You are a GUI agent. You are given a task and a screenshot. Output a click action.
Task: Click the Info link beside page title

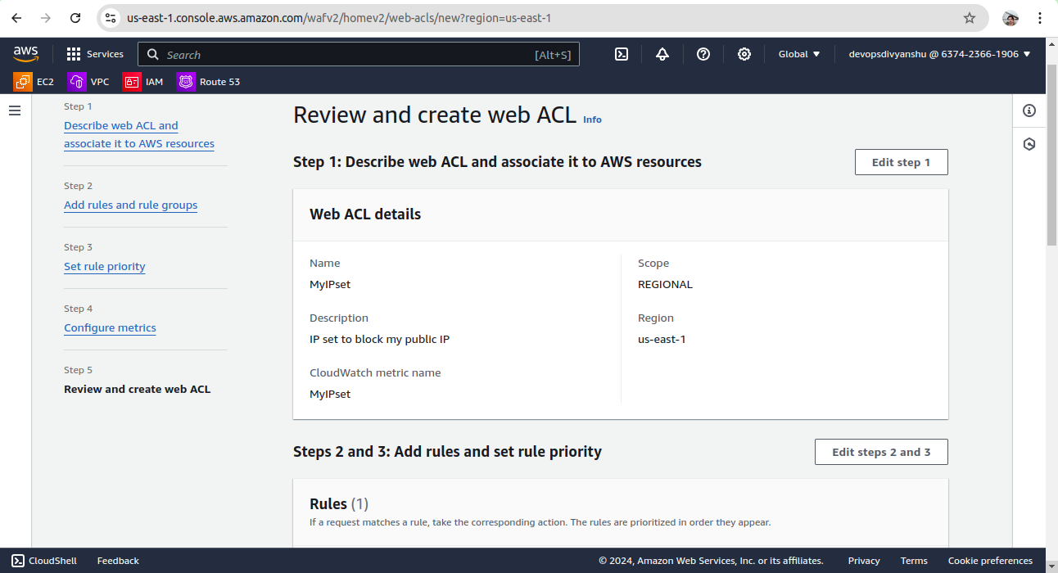pos(592,120)
